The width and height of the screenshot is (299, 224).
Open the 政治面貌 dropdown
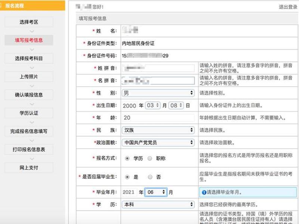point(158,143)
